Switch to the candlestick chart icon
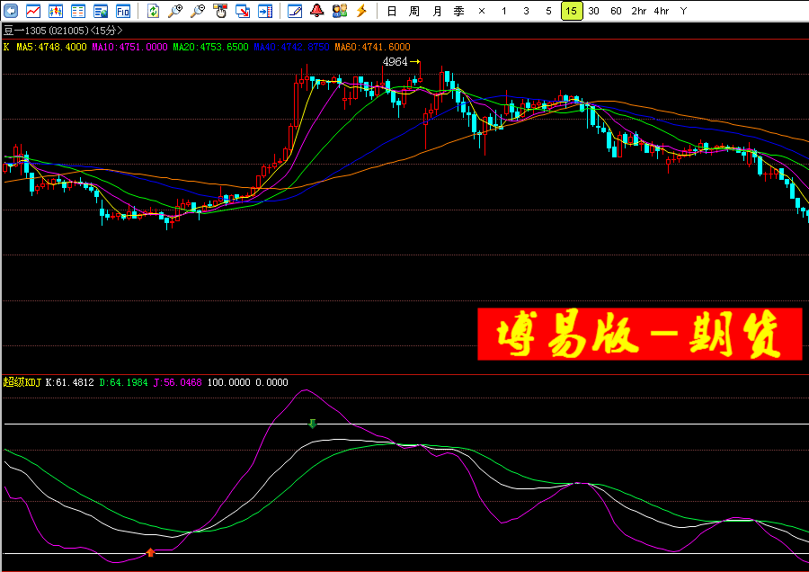 point(56,11)
